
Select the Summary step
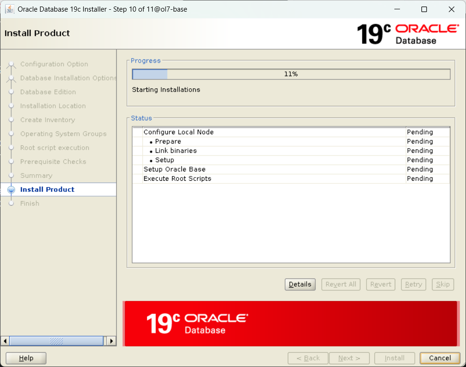36,176
